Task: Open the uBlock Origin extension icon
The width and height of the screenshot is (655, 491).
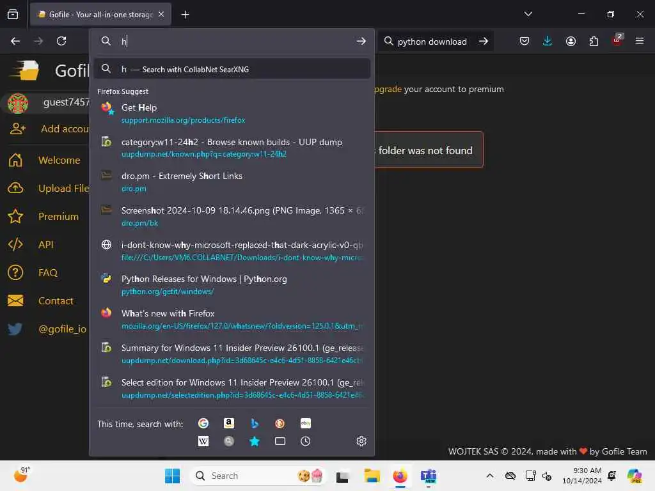Action: (x=617, y=40)
